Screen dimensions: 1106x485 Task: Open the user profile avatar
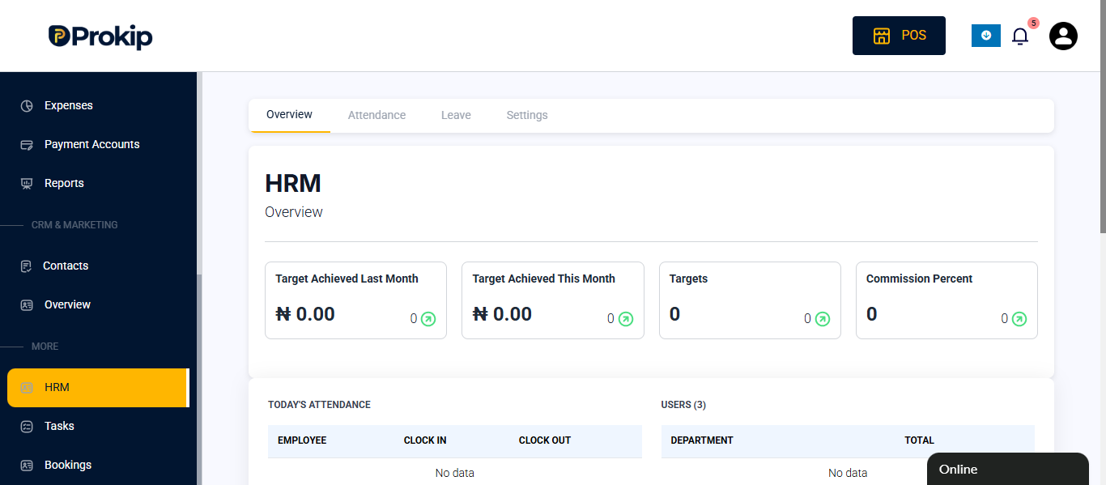tap(1063, 36)
